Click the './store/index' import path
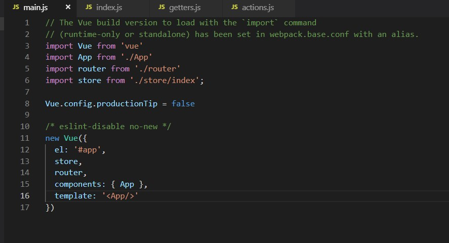 (x=165, y=80)
